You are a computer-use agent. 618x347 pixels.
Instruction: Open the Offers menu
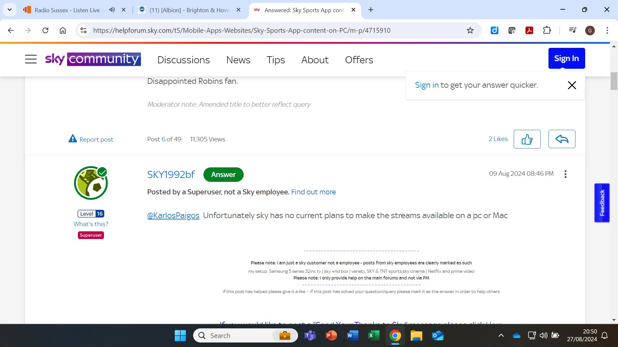coord(359,60)
